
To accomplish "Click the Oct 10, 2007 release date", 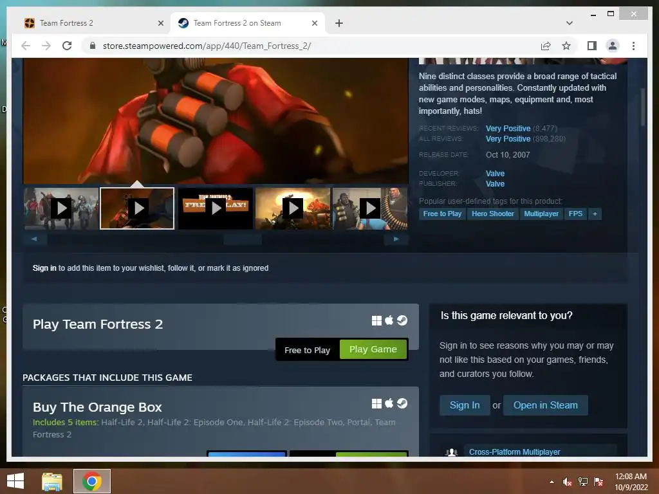I will point(508,155).
